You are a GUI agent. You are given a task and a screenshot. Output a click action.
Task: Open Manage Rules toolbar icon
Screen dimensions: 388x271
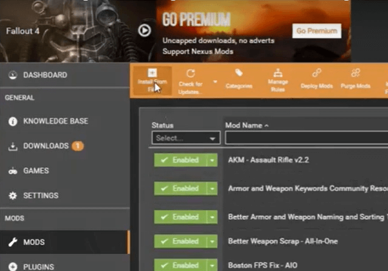point(277,73)
